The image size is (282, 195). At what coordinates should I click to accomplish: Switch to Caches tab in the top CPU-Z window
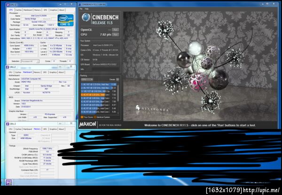click(18, 10)
